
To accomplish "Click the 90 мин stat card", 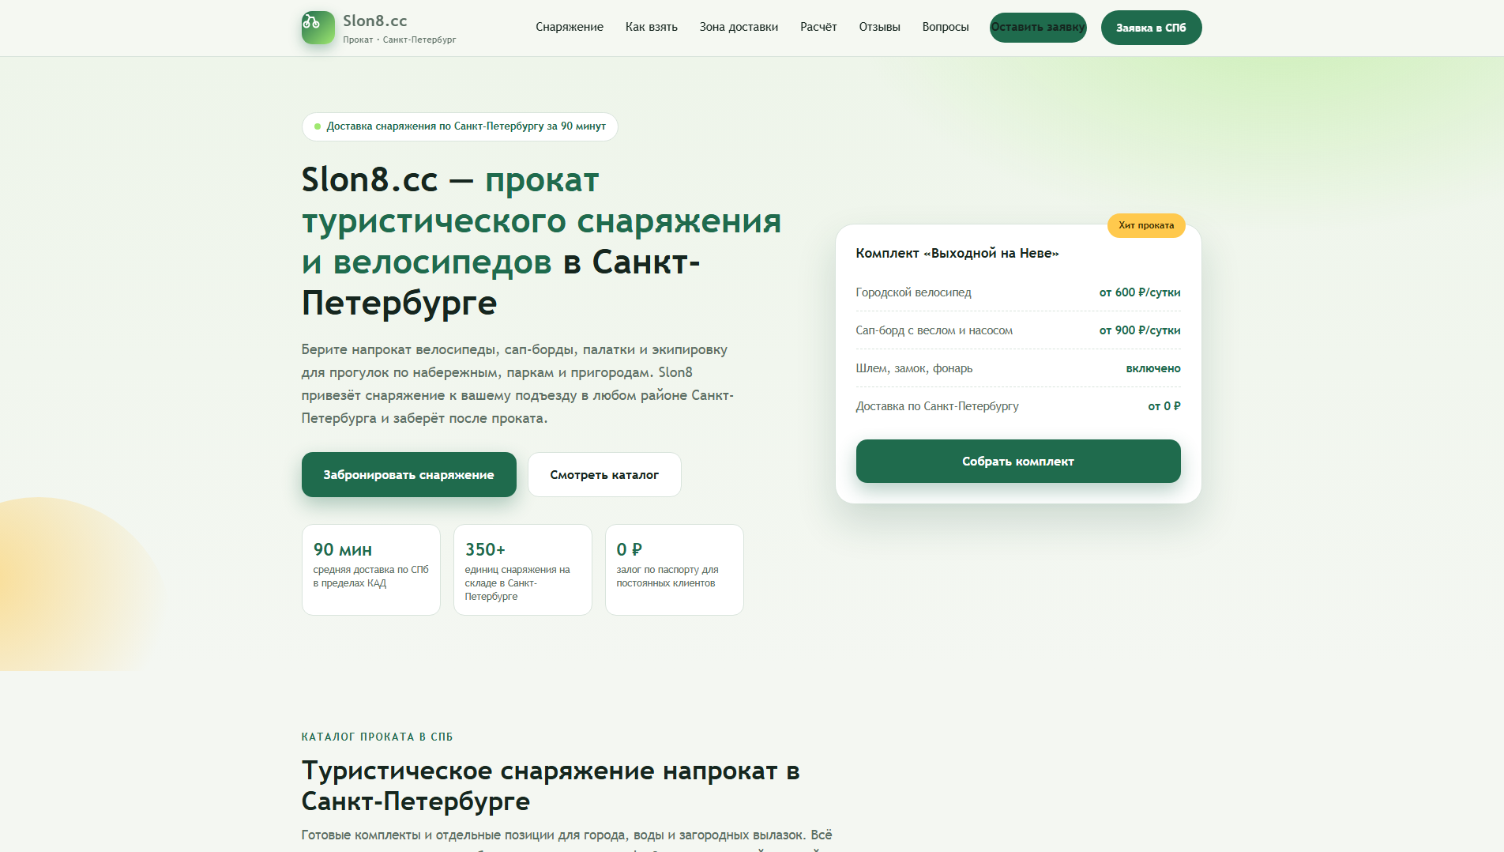I will tap(371, 570).
